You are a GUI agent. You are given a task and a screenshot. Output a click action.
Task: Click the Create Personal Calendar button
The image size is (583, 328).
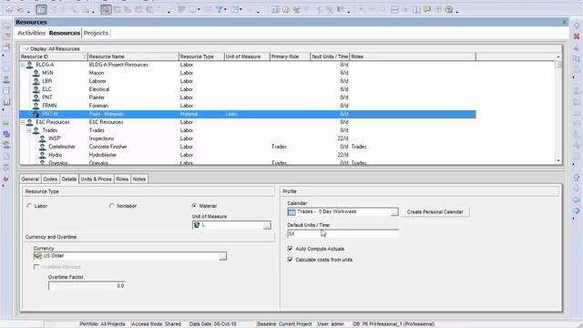(435, 212)
